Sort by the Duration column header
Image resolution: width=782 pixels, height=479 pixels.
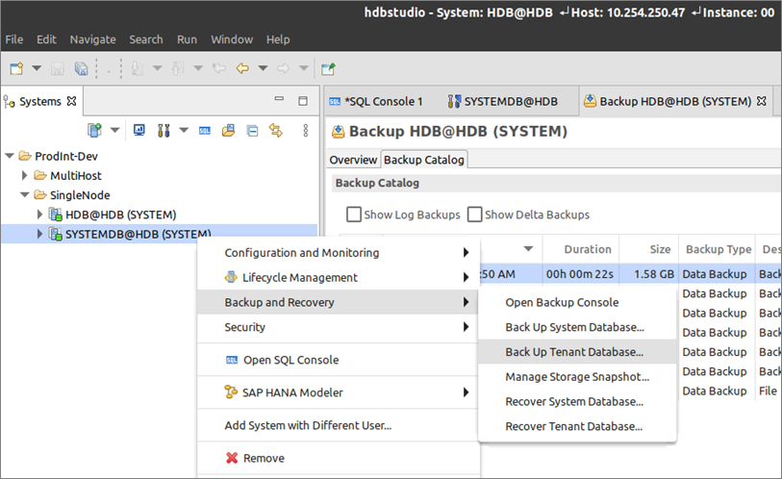pos(581,249)
